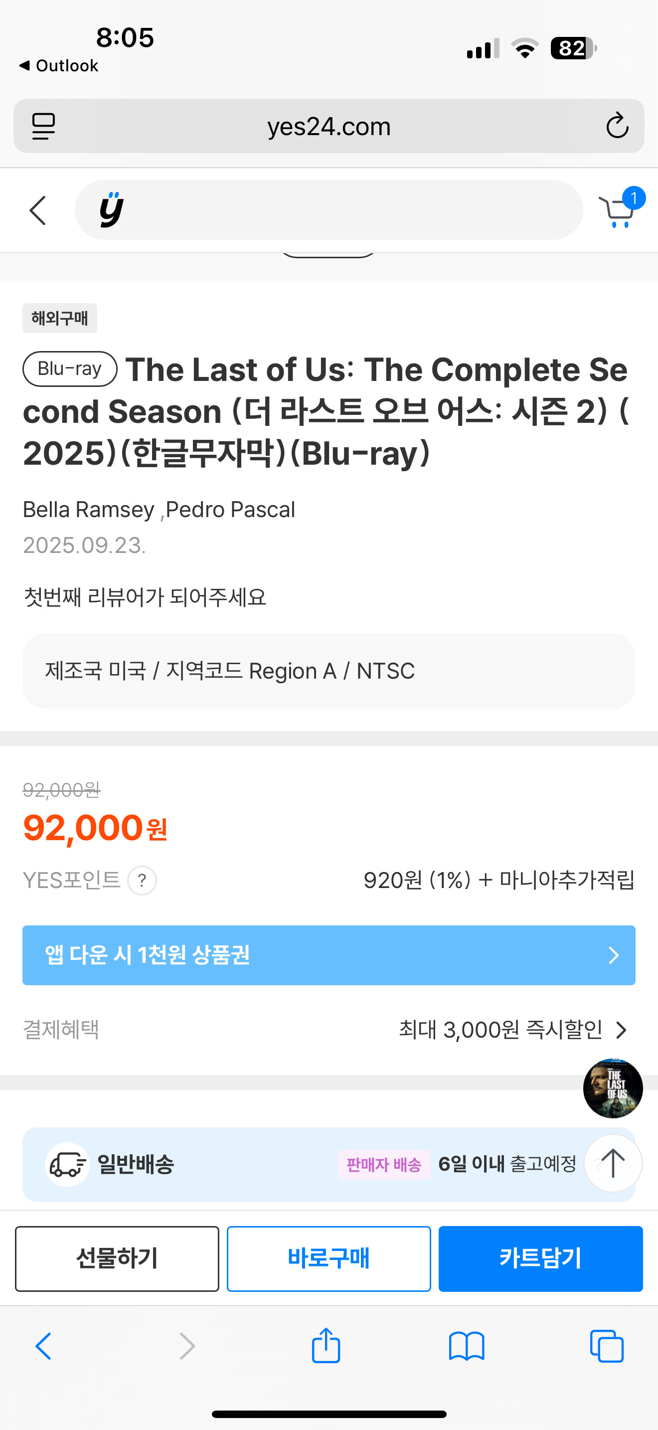Screen dimensions: 658x1430
Task: Return to Outlook app link
Action: click(x=59, y=65)
